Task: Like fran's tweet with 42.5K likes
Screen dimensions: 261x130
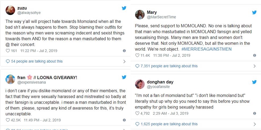Action: (8, 120)
